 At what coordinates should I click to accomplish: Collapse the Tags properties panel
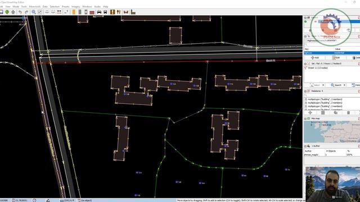pyautogui.click(x=305, y=36)
